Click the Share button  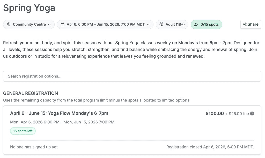[251, 24]
